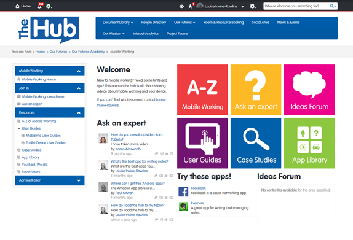353x240 pixels.
Task: Expand the Our Futures menu
Action: coord(184,23)
